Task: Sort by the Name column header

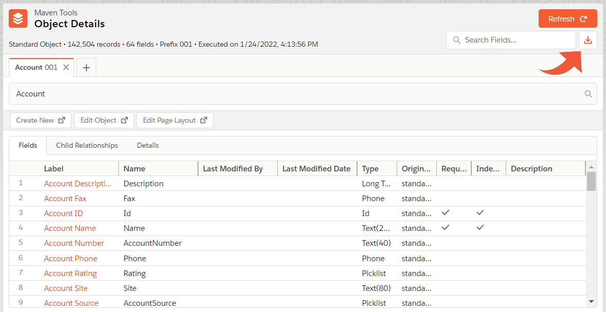Action: (x=158, y=168)
